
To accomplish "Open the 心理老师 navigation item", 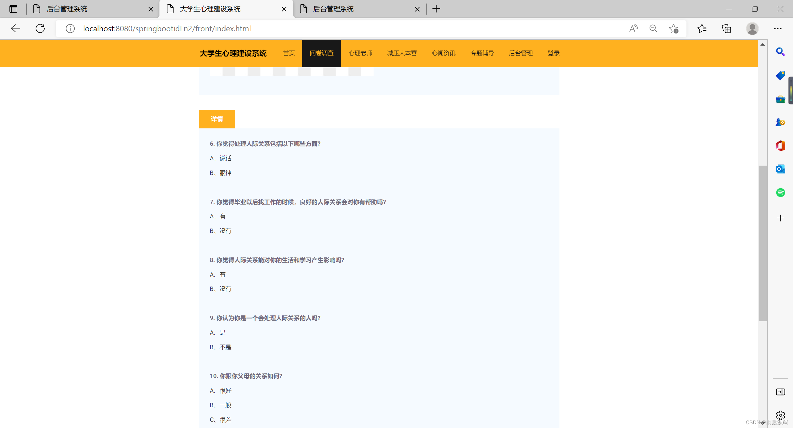I will click(x=360, y=53).
